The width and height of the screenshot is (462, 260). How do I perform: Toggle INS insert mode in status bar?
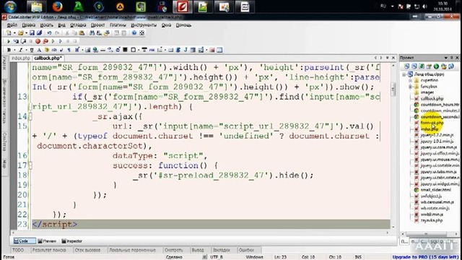pos(358,257)
